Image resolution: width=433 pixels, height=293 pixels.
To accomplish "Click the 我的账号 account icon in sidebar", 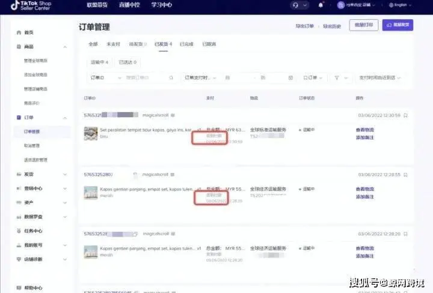I will pos(19,245).
